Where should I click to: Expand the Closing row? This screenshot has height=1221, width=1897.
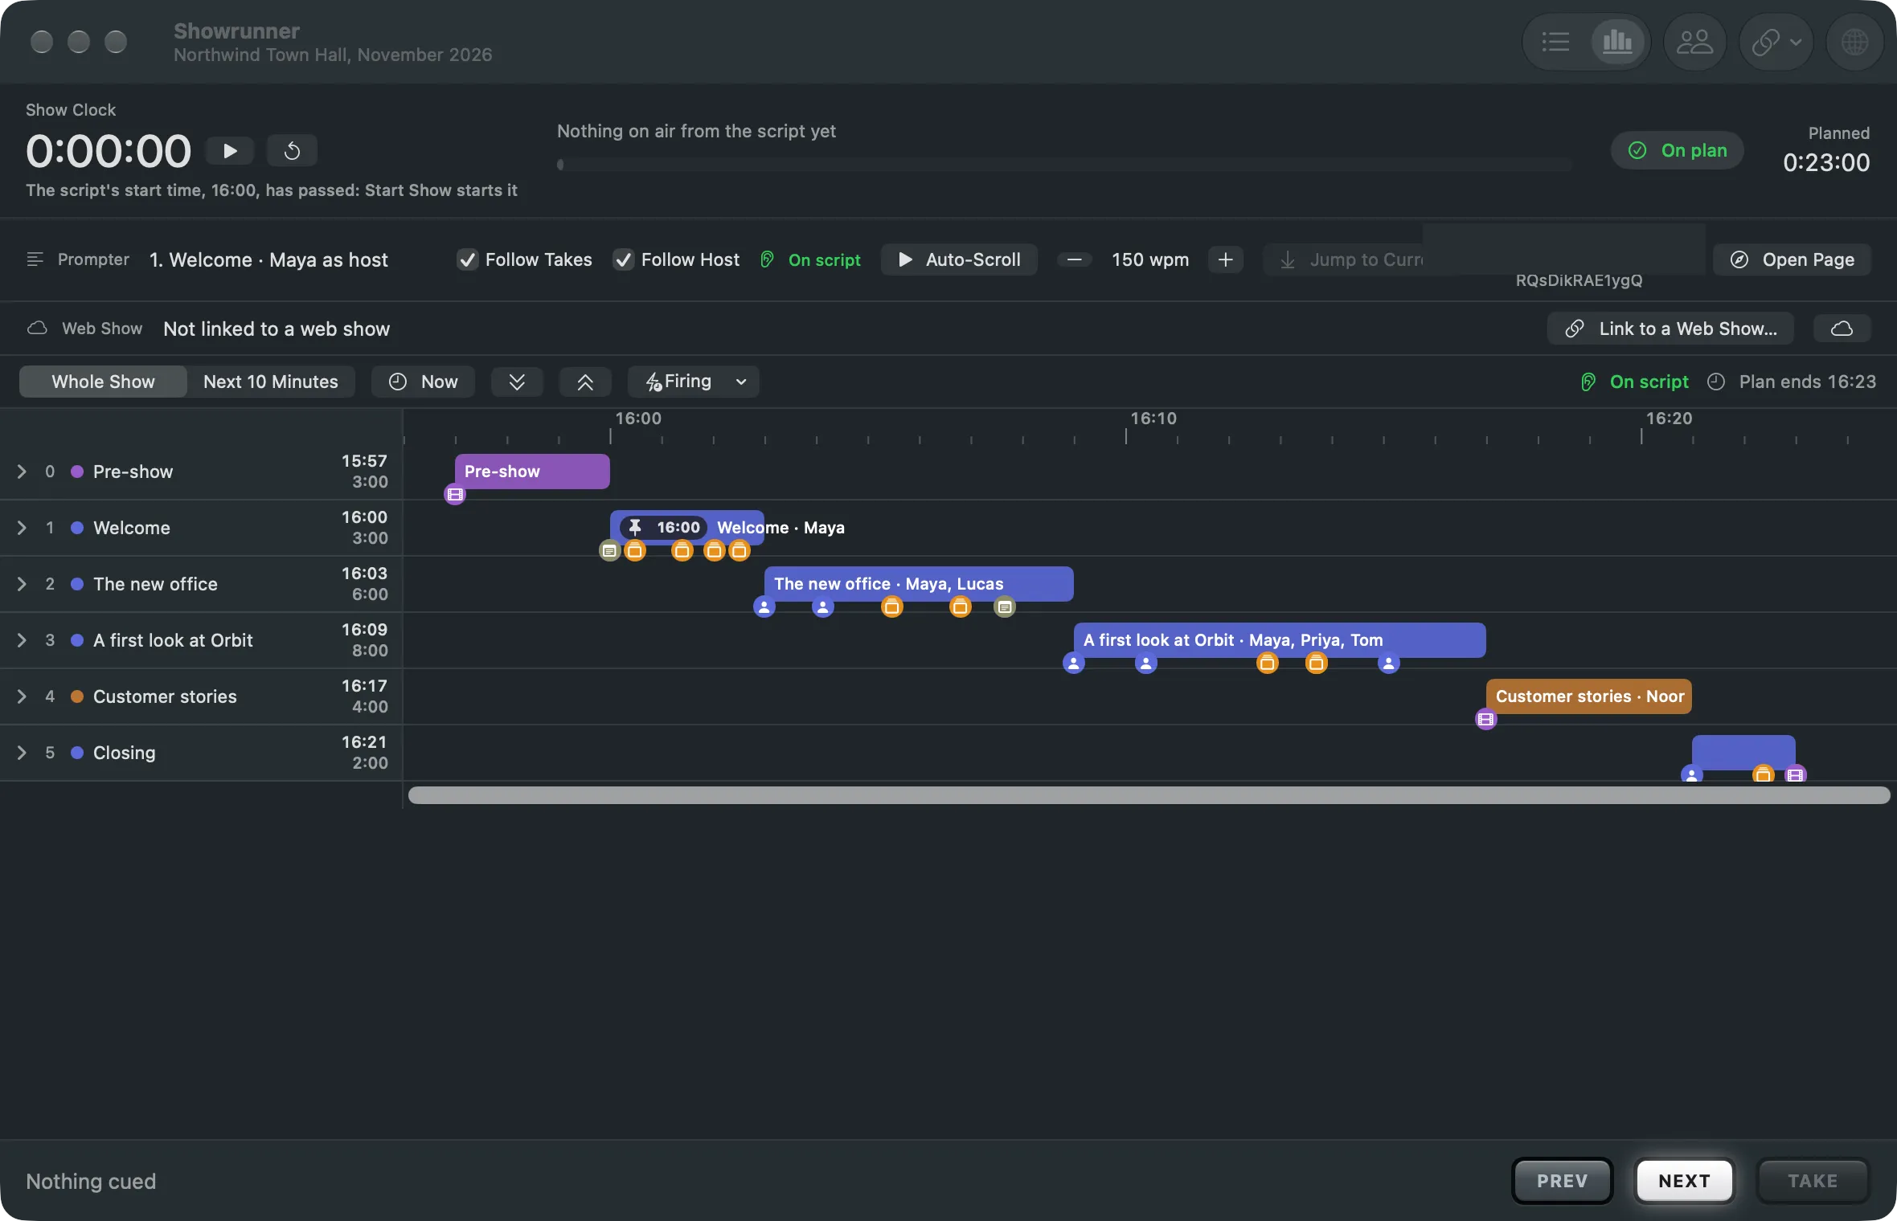click(x=22, y=753)
